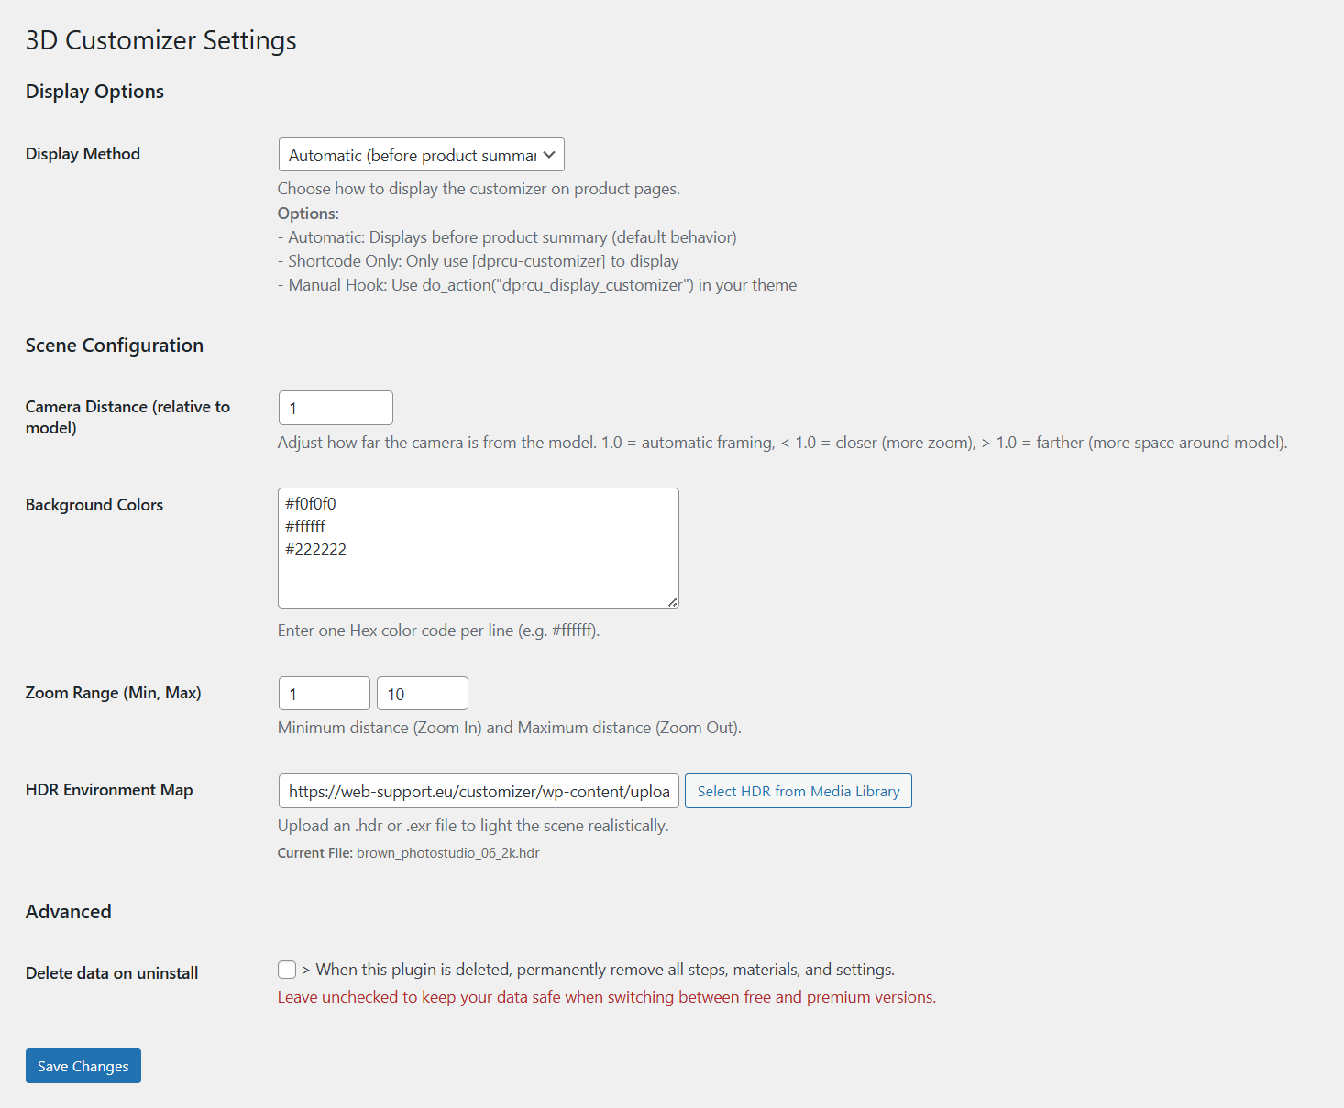The height and width of the screenshot is (1108, 1344).
Task: Select the "#f0f0f0" hex color line
Action: (x=312, y=503)
